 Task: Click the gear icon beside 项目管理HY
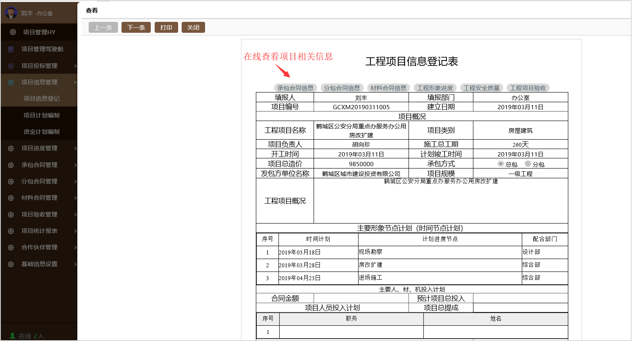click(13, 32)
